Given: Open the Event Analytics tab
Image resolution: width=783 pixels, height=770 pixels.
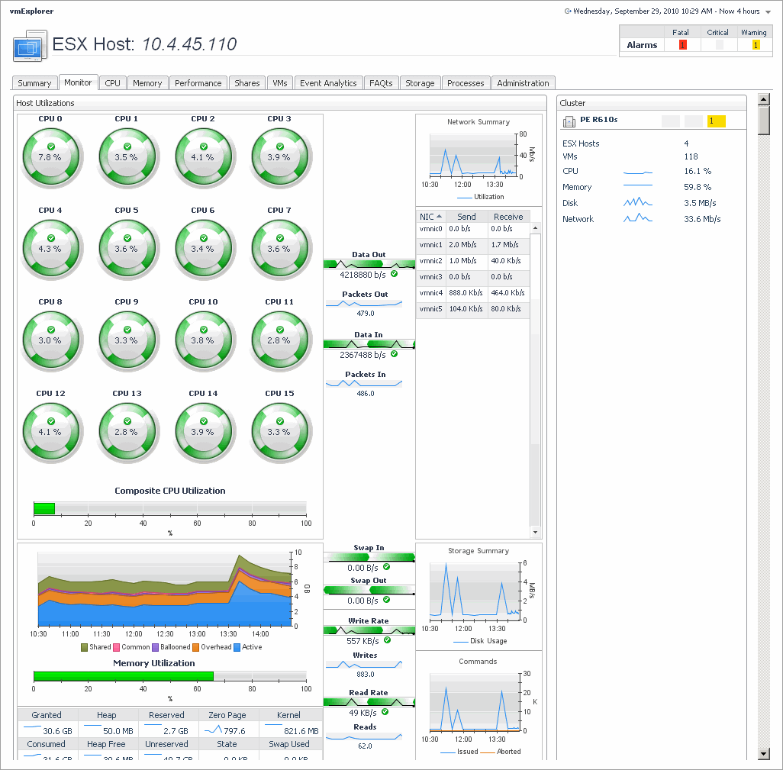Looking at the screenshot, I should 328,83.
